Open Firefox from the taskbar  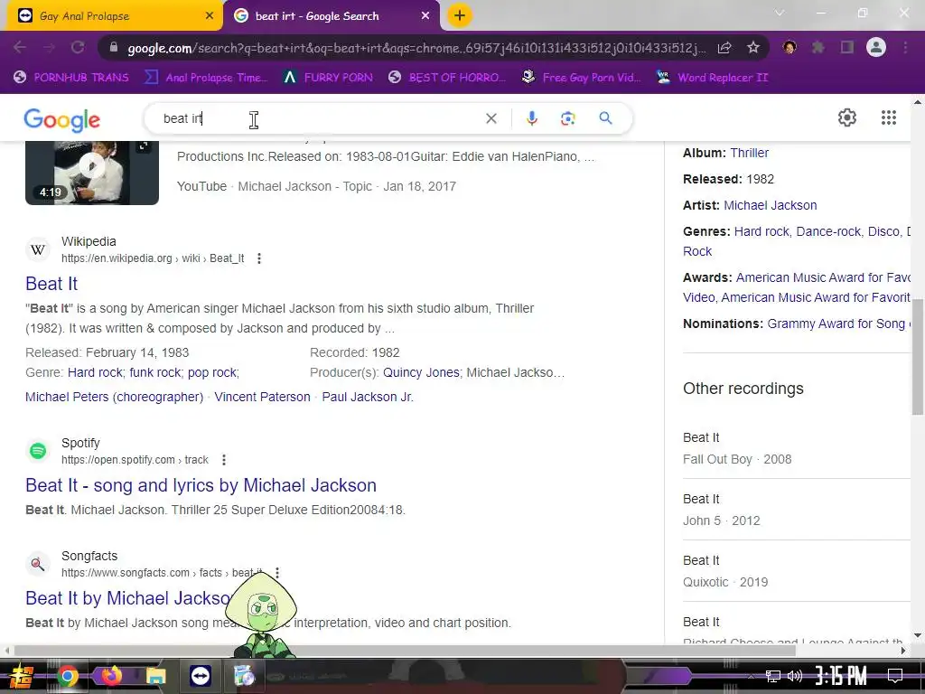tap(111, 675)
